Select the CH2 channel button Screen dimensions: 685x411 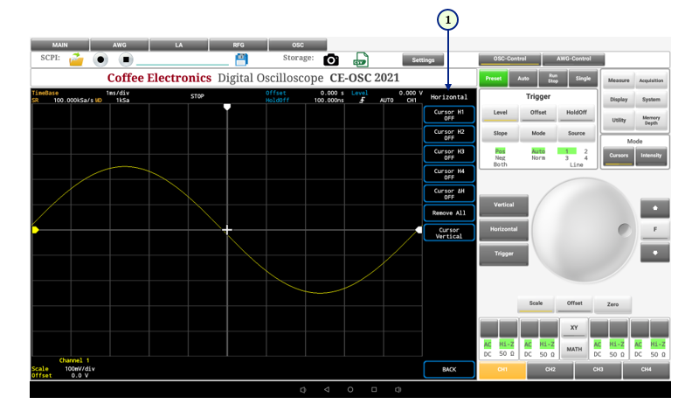click(550, 370)
